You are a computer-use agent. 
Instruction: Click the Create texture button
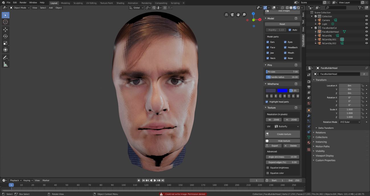[x=282, y=134]
